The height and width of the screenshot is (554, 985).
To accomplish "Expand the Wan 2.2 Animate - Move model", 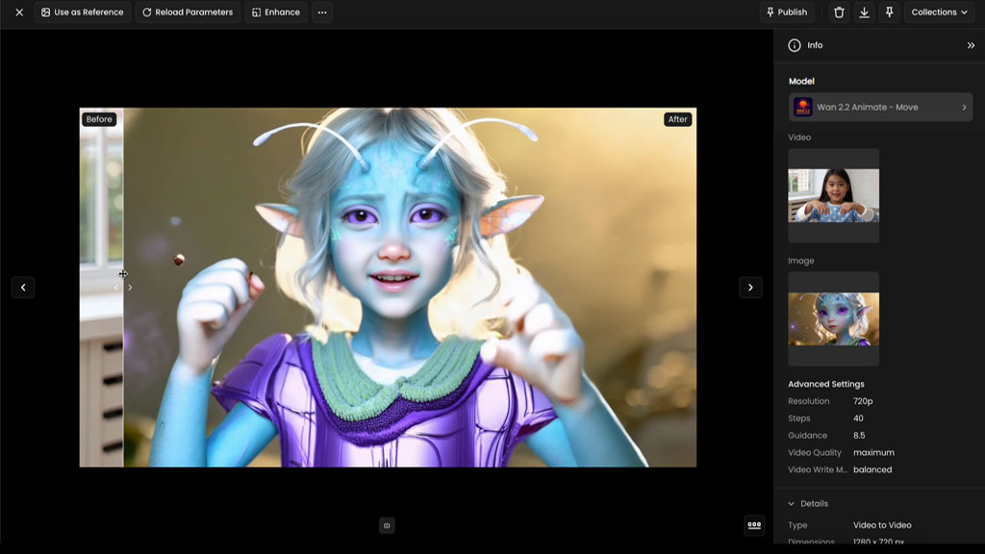I will tap(880, 108).
